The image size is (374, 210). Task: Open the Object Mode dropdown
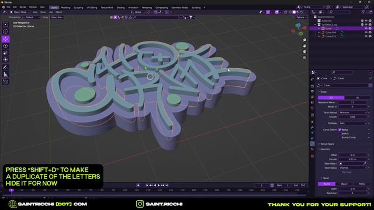point(20,12)
